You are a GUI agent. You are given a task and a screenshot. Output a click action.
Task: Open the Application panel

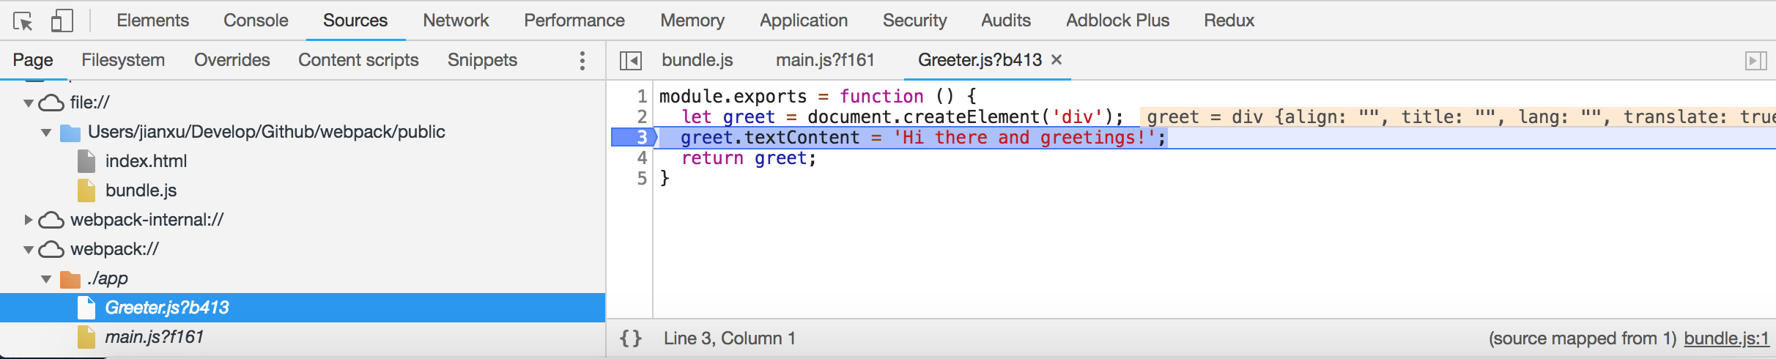point(804,21)
